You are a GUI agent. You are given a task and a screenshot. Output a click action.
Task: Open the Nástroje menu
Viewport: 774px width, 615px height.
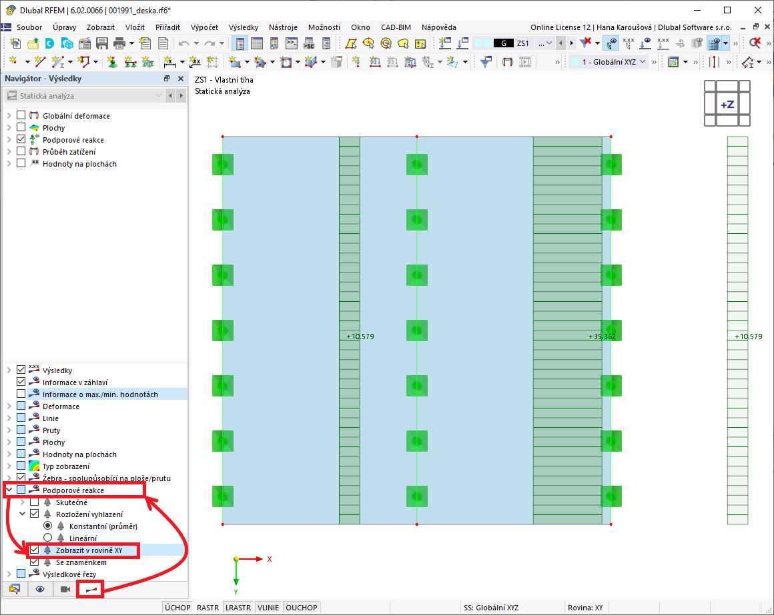point(283,27)
